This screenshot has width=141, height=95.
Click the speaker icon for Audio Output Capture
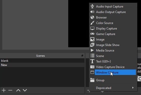pyautogui.click(x=92, y=12)
